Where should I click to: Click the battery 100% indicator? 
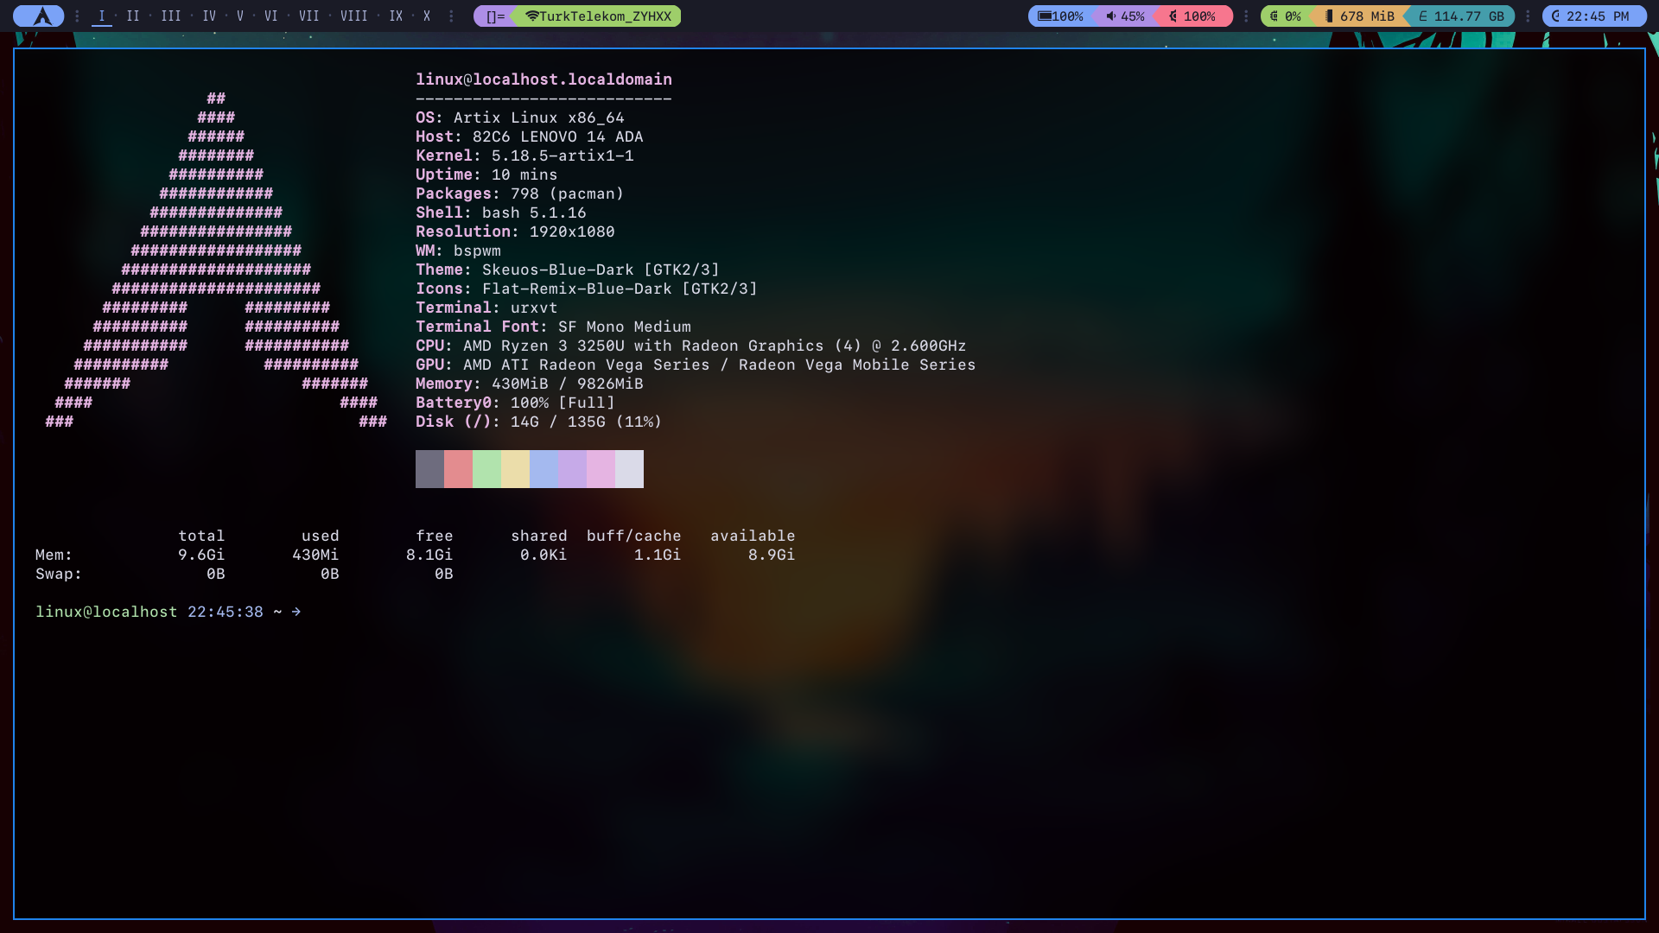(1060, 16)
